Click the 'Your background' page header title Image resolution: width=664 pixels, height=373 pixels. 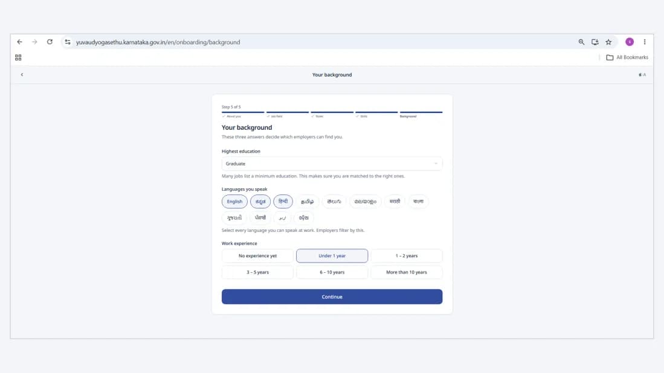coord(332,75)
